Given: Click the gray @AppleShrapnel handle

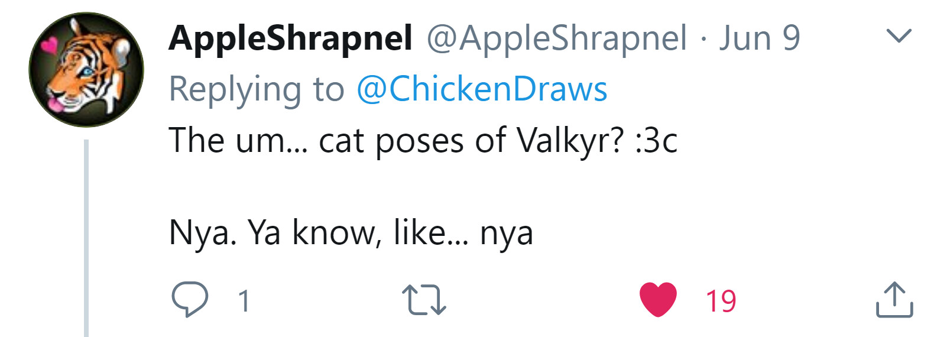Looking at the screenshot, I should coord(556,38).
